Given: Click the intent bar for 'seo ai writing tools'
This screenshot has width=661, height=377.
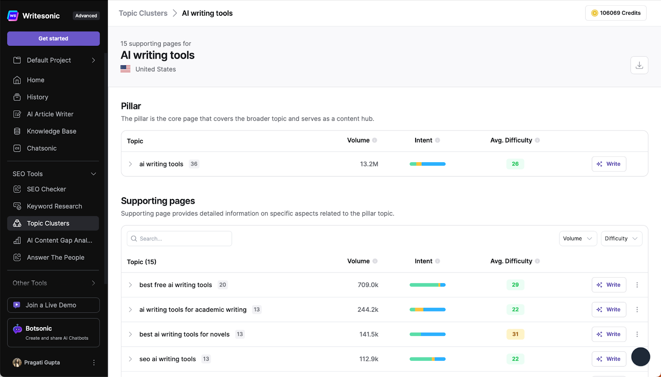Looking at the screenshot, I should tap(427, 359).
